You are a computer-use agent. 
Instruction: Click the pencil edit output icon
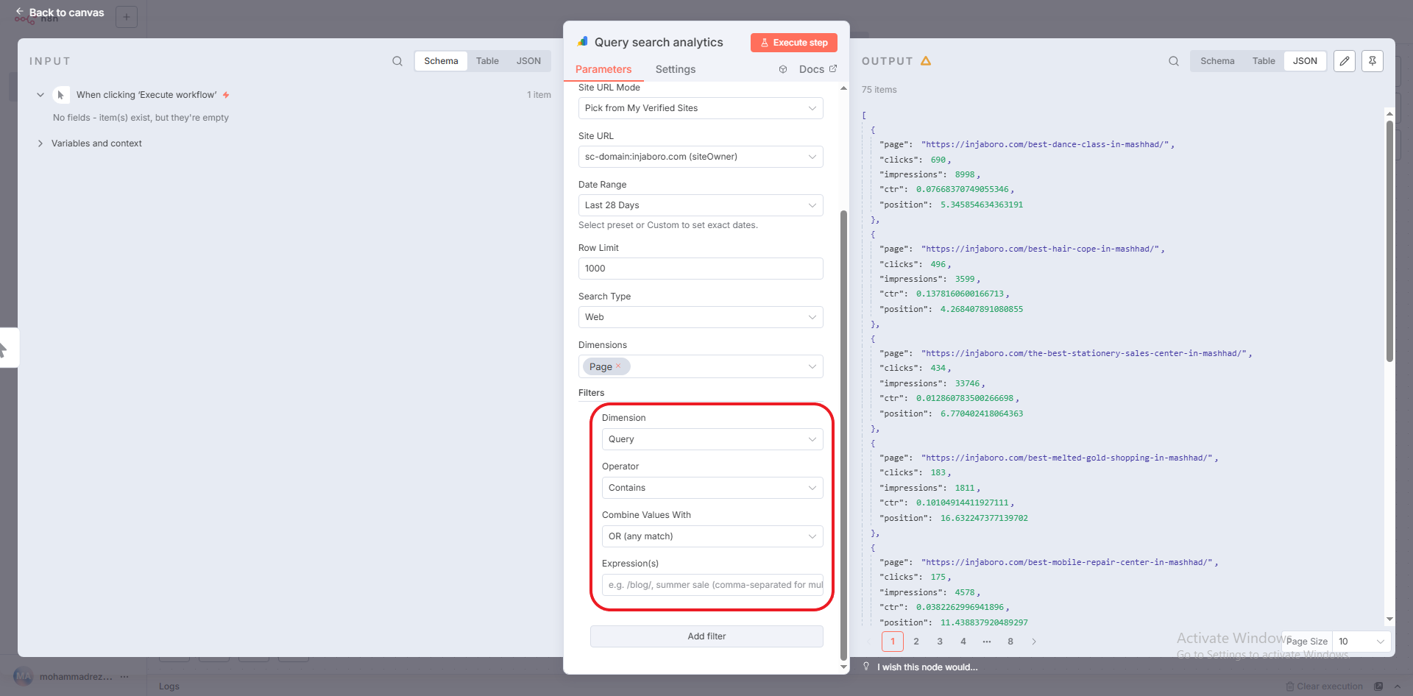tap(1344, 61)
